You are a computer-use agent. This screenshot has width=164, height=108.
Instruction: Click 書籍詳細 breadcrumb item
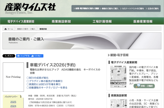43,29
